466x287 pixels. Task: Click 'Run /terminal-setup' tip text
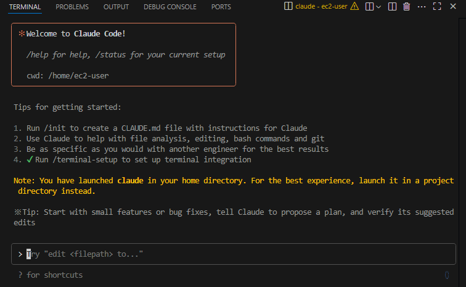tap(143, 160)
